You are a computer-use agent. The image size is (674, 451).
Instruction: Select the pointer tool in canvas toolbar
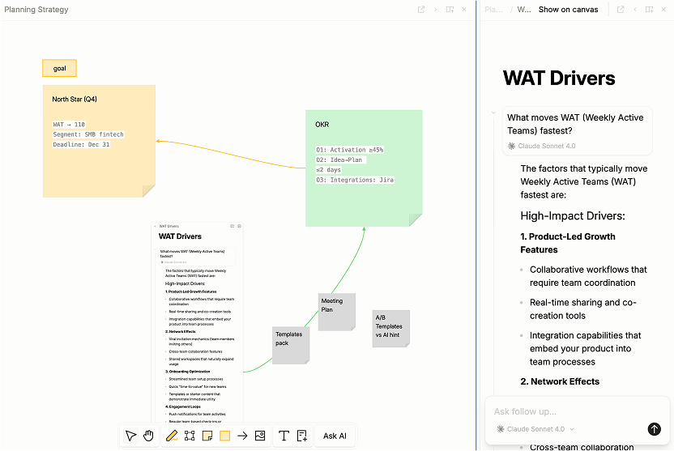(x=131, y=436)
